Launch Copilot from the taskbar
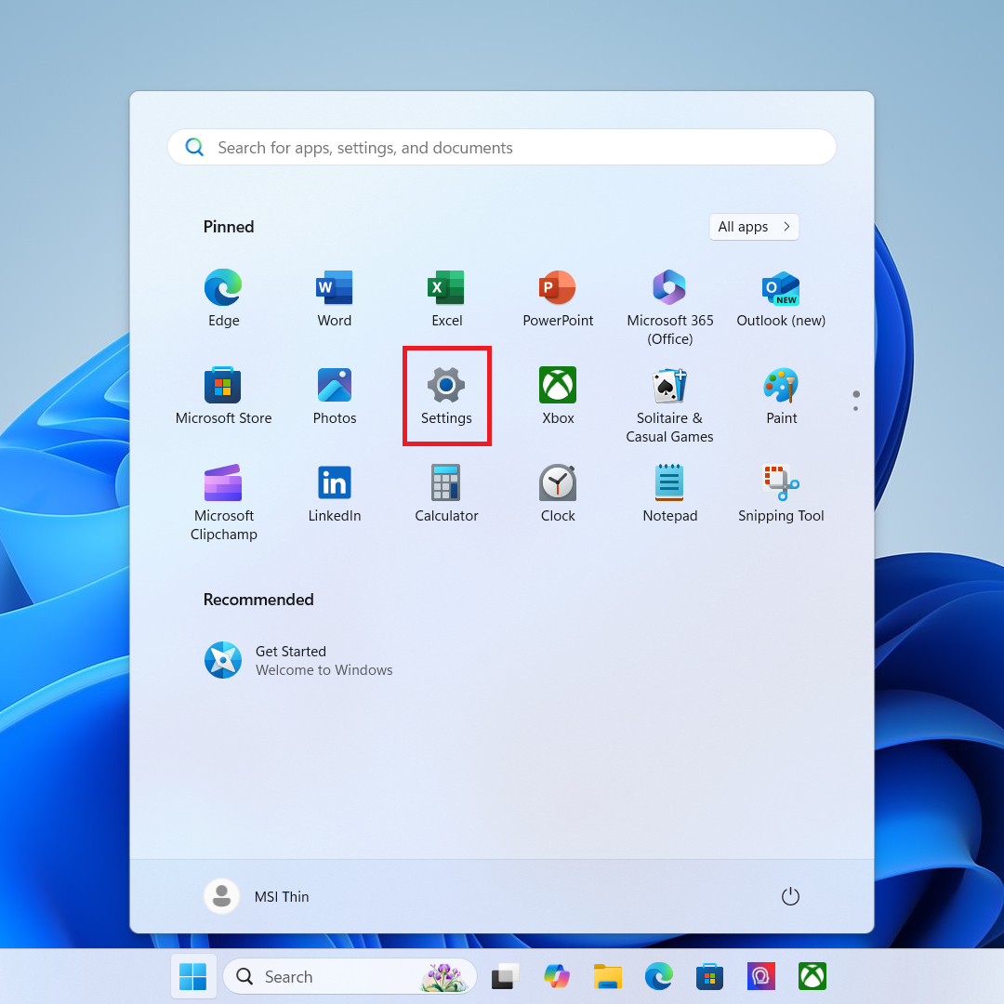Image resolution: width=1004 pixels, height=1004 pixels. [x=557, y=976]
